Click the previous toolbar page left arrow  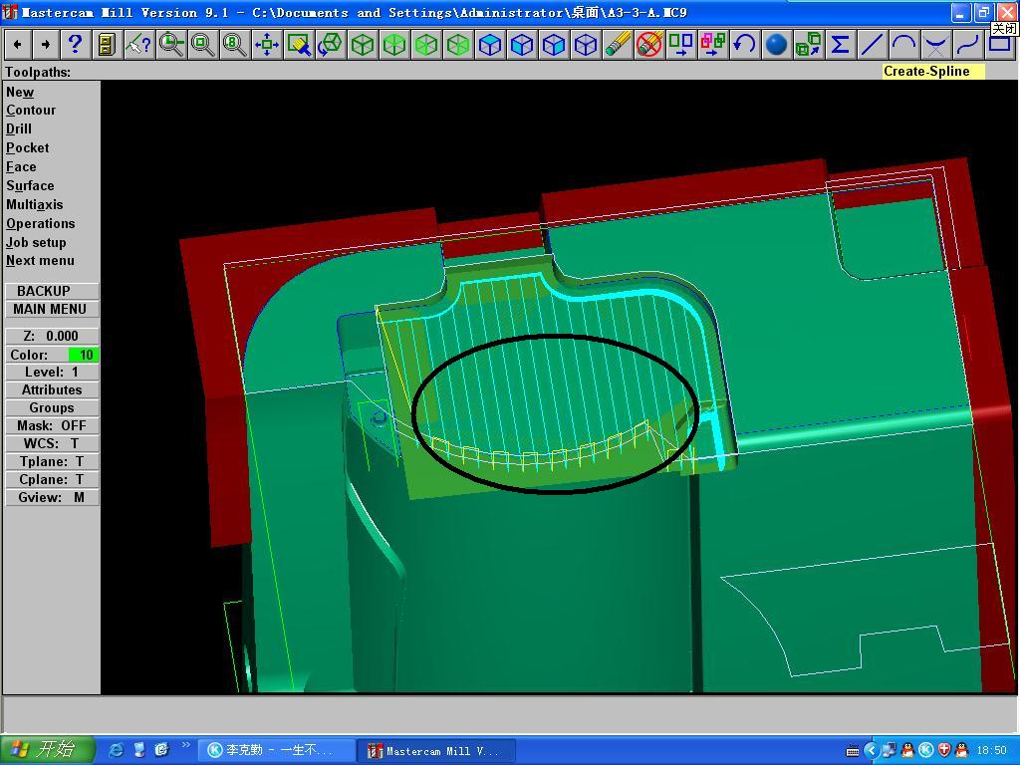17,44
